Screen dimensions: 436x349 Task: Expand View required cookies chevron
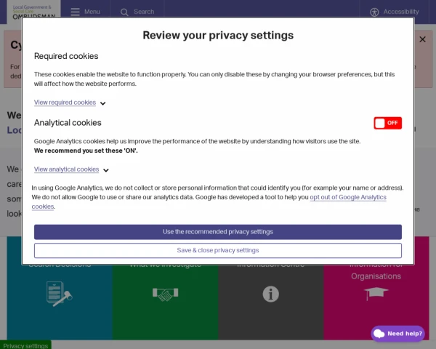click(x=103, y=103)
